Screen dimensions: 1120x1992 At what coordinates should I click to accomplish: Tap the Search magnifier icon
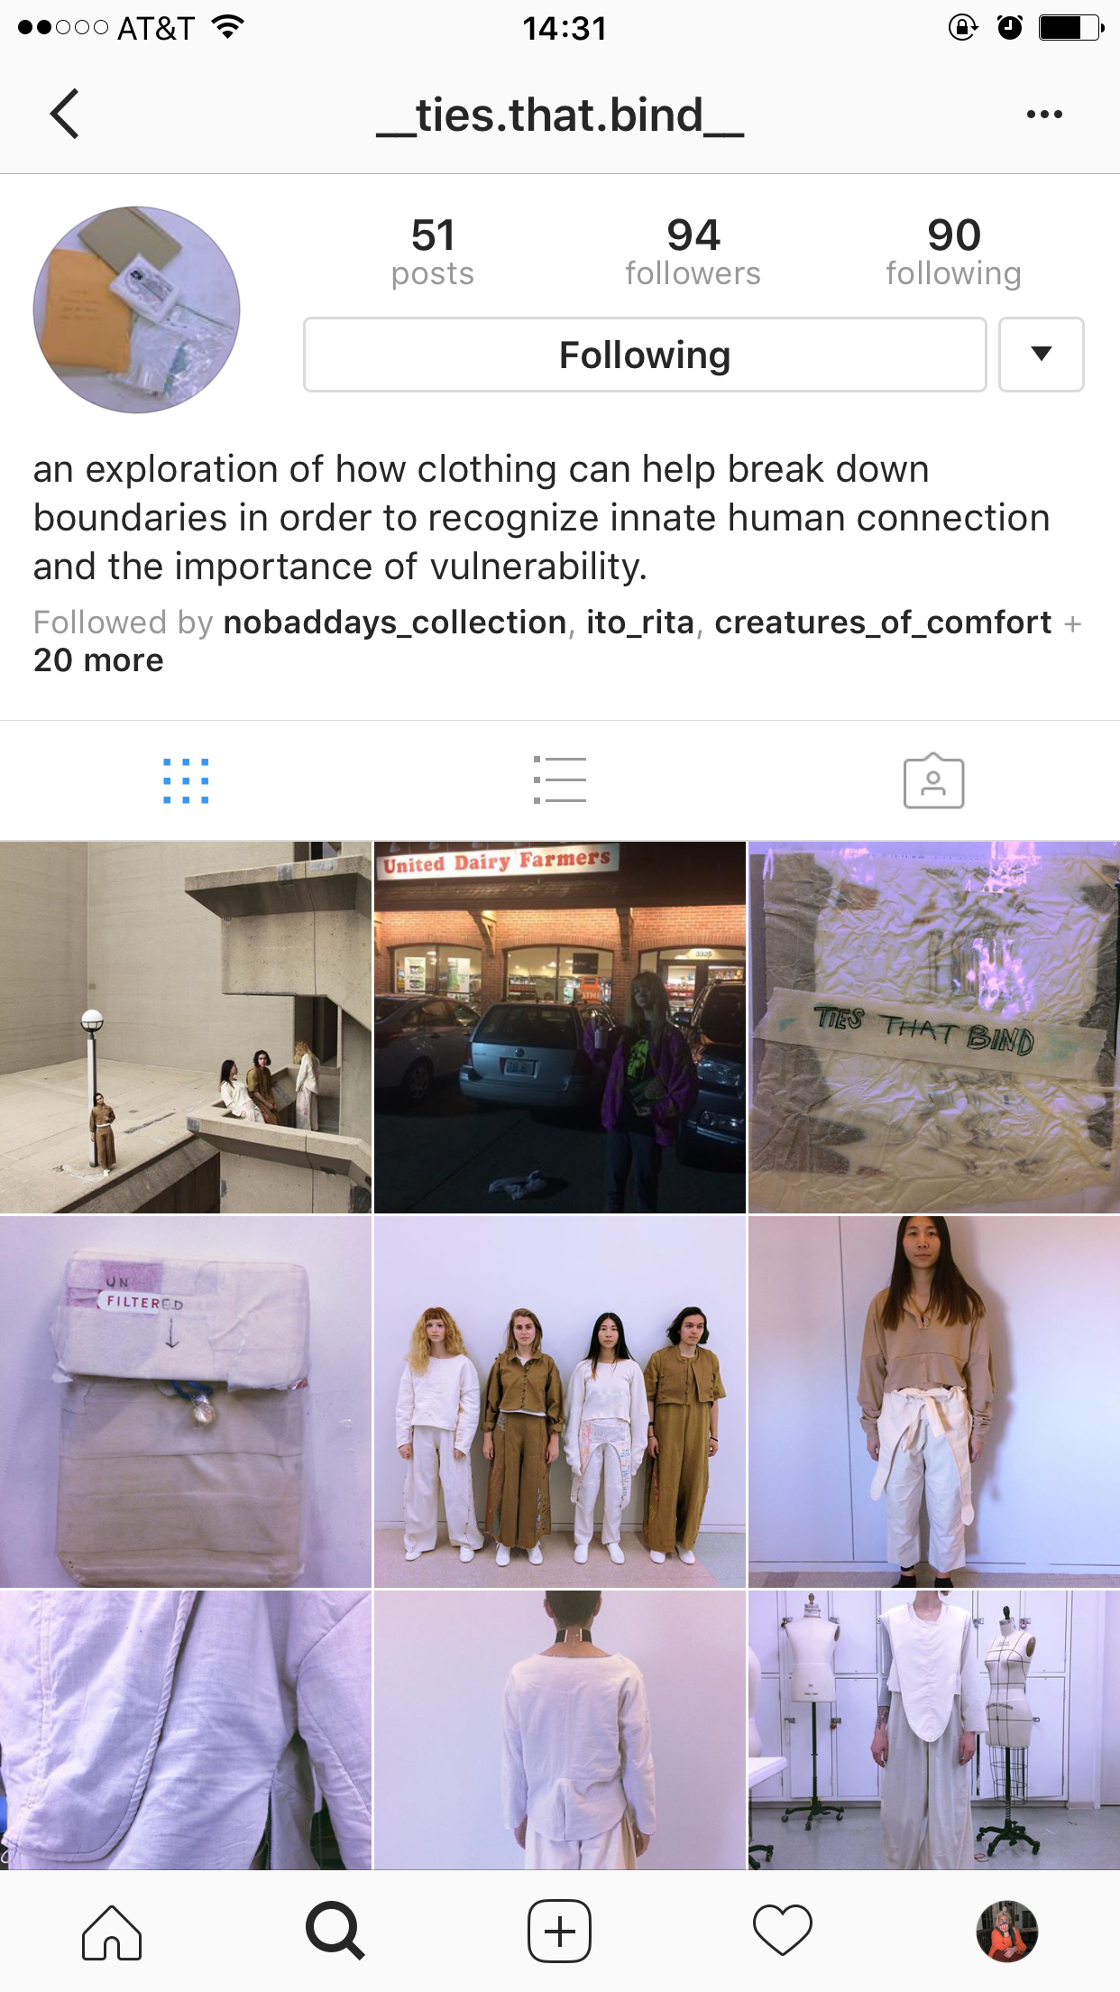(x=335, y=1932)
